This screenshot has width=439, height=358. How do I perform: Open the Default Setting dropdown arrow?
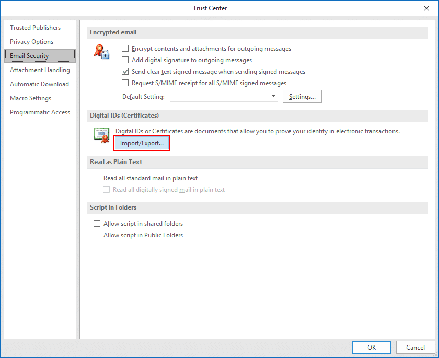tap(273, 97)
